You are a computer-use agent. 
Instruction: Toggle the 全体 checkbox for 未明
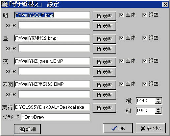coord(121,84)
